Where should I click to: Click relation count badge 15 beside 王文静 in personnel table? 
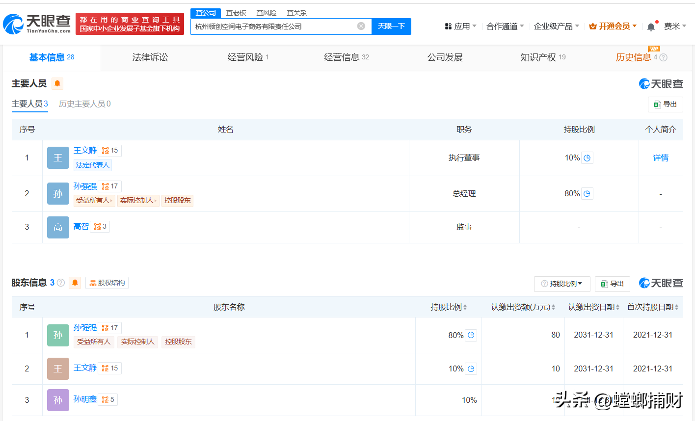pos(110,151)
